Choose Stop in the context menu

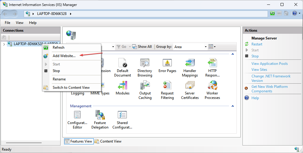[72, 71]
